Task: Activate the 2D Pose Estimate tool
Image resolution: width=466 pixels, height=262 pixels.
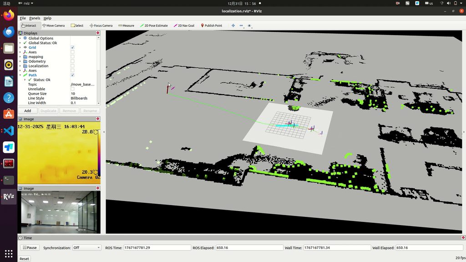Action: pos(154,25)
